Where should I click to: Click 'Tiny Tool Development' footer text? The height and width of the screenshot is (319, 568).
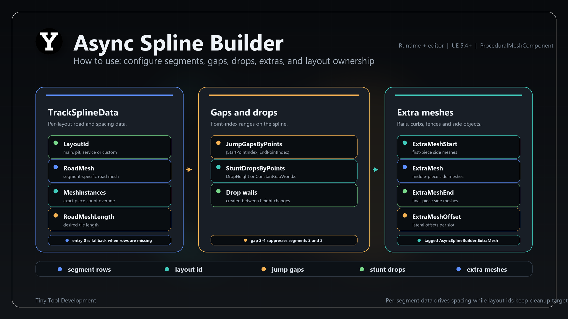click(x=66, y=300)
